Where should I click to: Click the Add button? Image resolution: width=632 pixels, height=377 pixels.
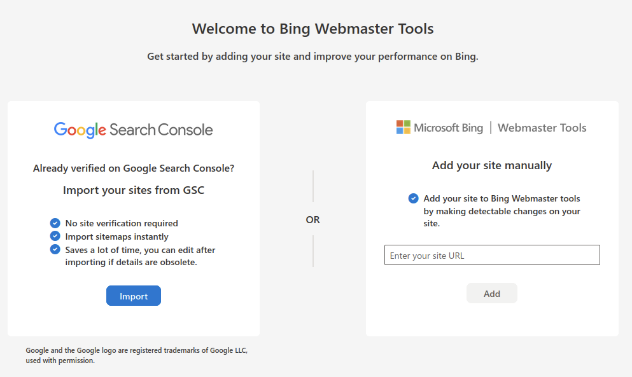[x=491, y=293]
